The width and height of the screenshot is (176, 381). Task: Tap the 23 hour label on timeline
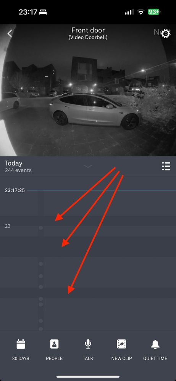(8, 226)
